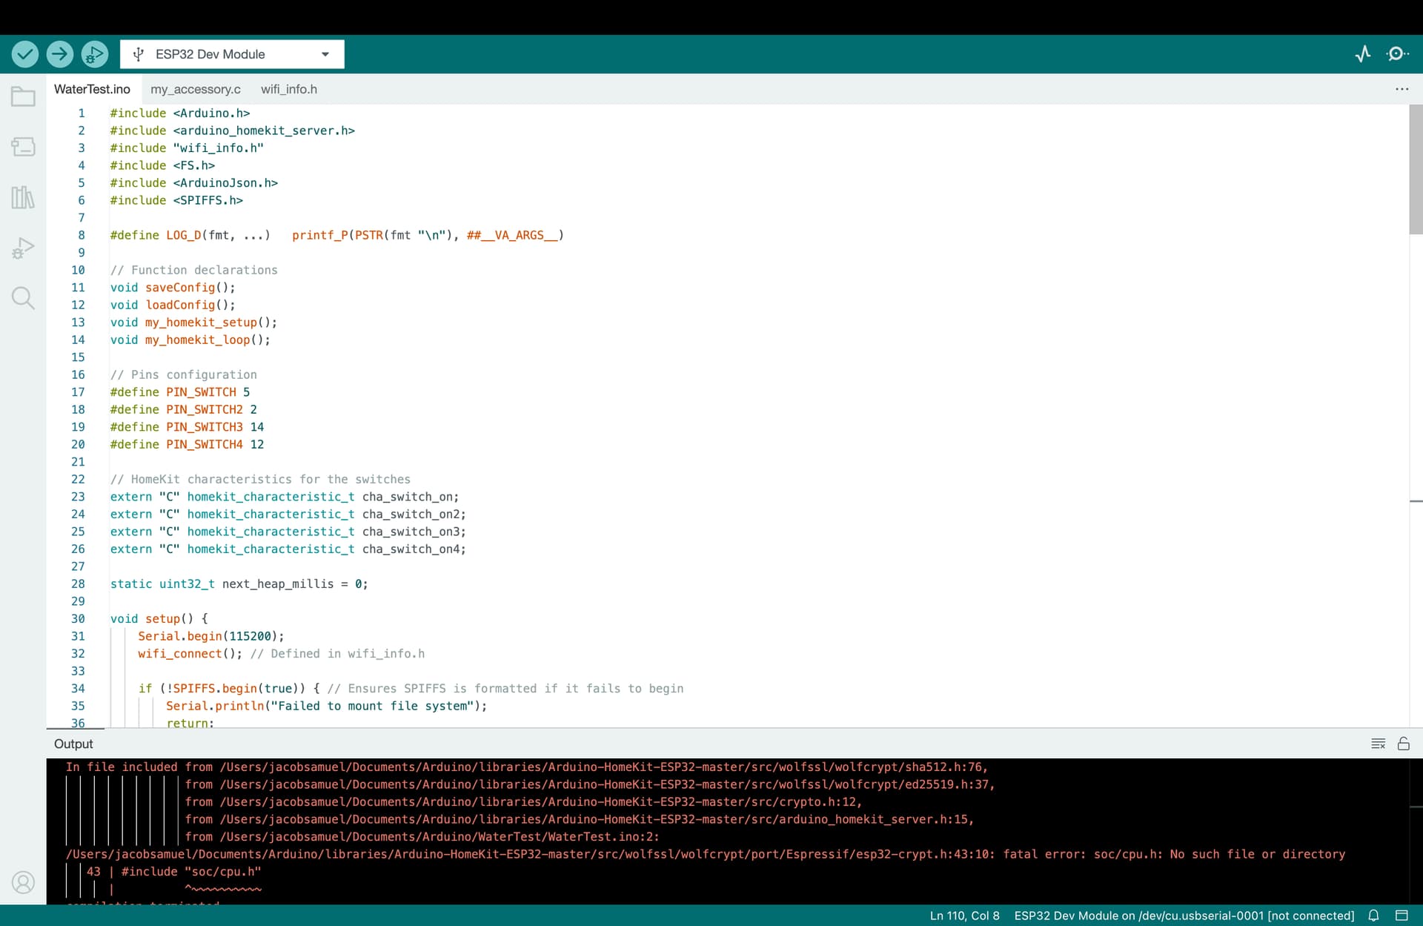Switch to the wifi_info.h tab
The width and height of the screenshot is (1423, 926).
point(289,89)
